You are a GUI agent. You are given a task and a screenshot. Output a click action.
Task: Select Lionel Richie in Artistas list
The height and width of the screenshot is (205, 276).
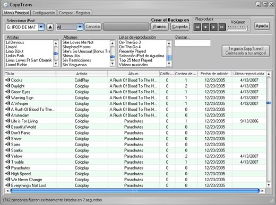point(16,65)
